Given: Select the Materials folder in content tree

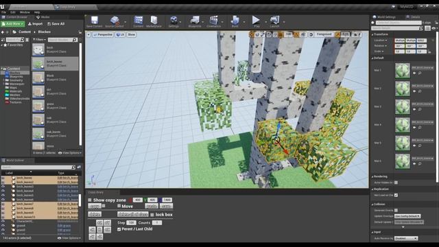Looking at the screenshot, I should [x=15, y=91].
